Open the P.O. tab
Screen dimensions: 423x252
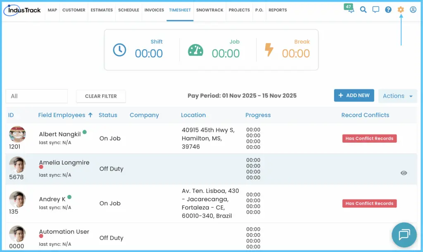[x=259, y=10]
